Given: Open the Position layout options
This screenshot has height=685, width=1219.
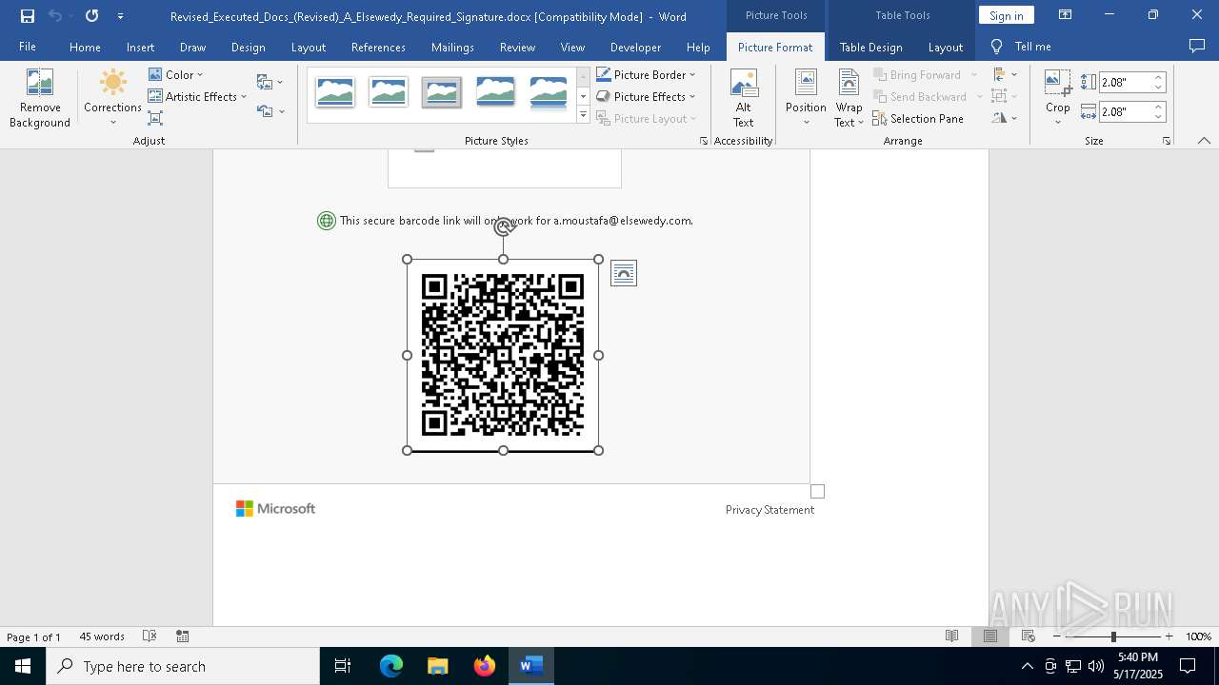Looking at the screenshot, I should [806, 98].
